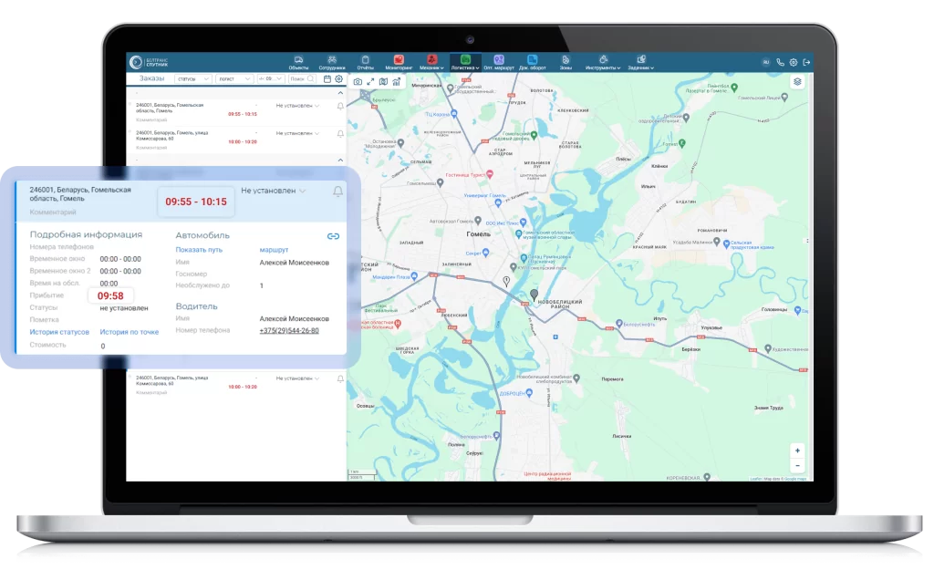Screen dimensions: 934x580
Task: Open the Сотрудники employees section
Action: [x=332, y=63]
